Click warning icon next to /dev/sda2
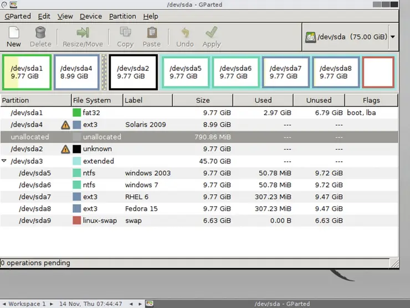The width and height of the screenshot is (410, 308). click(65, 149)
